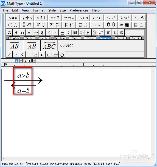Open the relational symbols palette (≤≠≈)
The width and height of the screenshot is (157, 167).
[x=13, y=18]
